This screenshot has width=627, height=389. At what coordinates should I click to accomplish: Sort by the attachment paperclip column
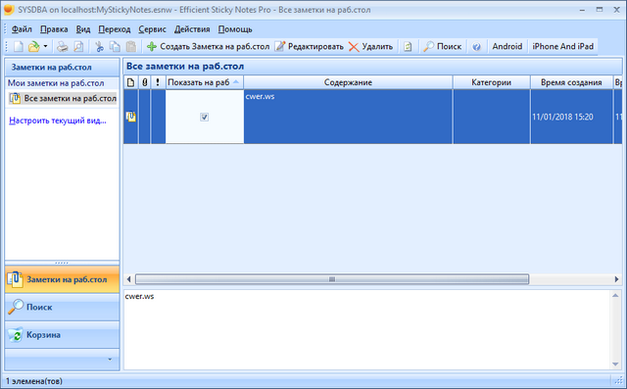tap(144, 82)
